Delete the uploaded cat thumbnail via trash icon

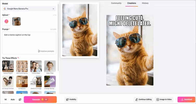point(19,19)
